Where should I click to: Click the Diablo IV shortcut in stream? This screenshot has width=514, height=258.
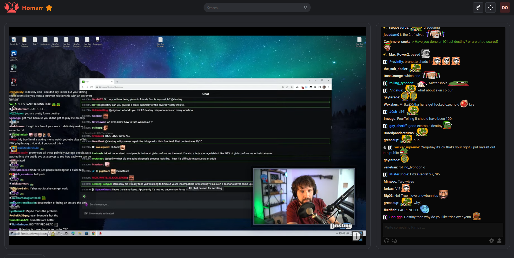pyautogui.click(x=14, y=82)
